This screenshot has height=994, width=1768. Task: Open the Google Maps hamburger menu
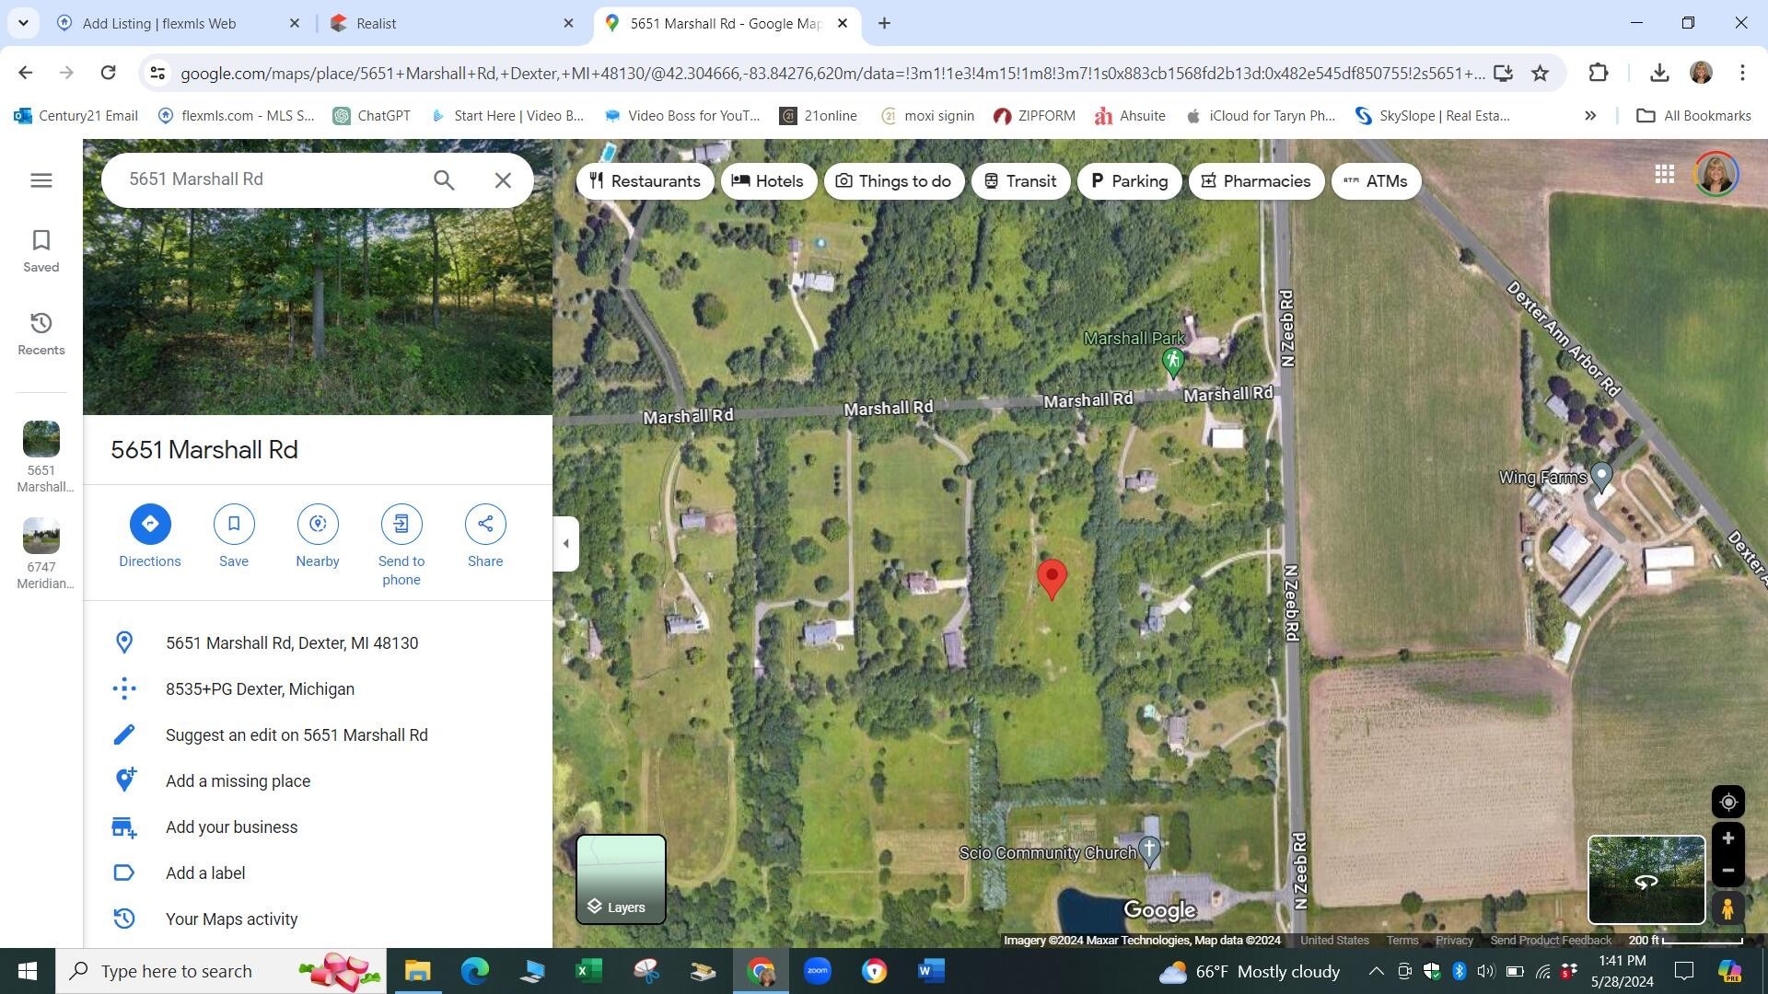tap(41, 180)
